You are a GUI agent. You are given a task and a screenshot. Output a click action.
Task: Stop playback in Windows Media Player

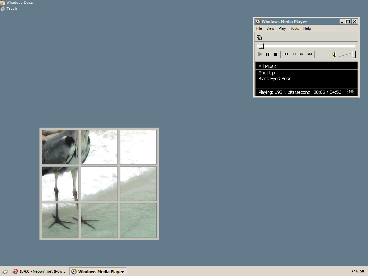point(276,54)
